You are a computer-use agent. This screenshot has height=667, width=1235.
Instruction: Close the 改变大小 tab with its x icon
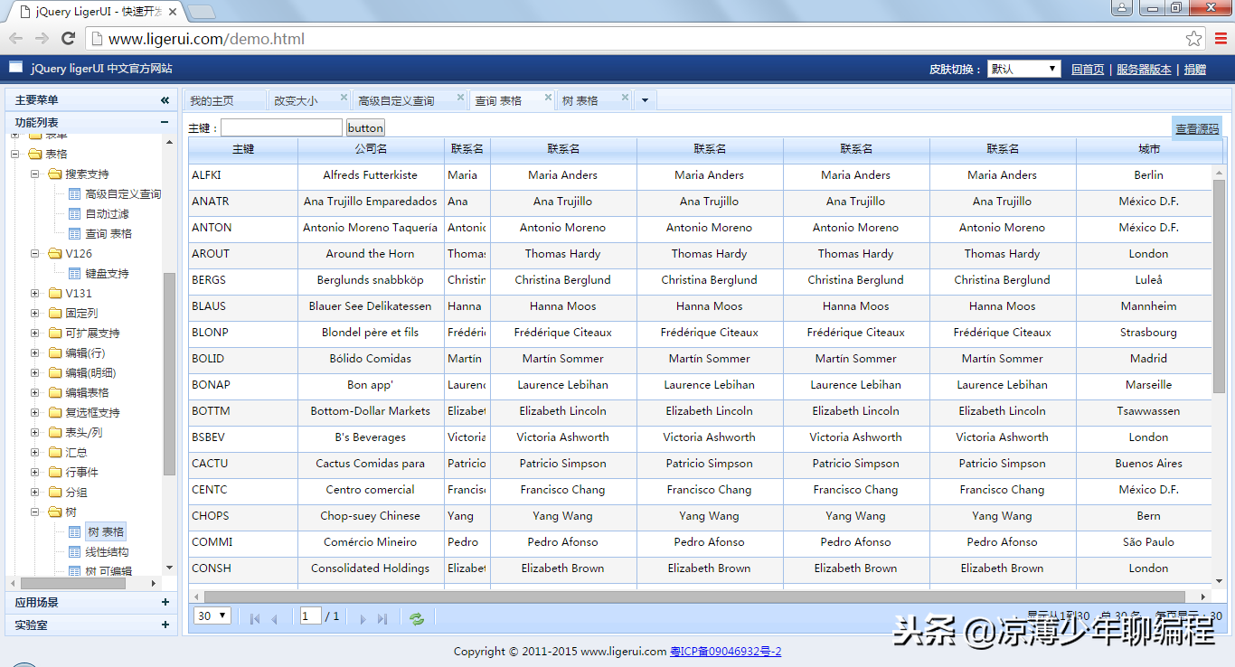tap(344, 98)
